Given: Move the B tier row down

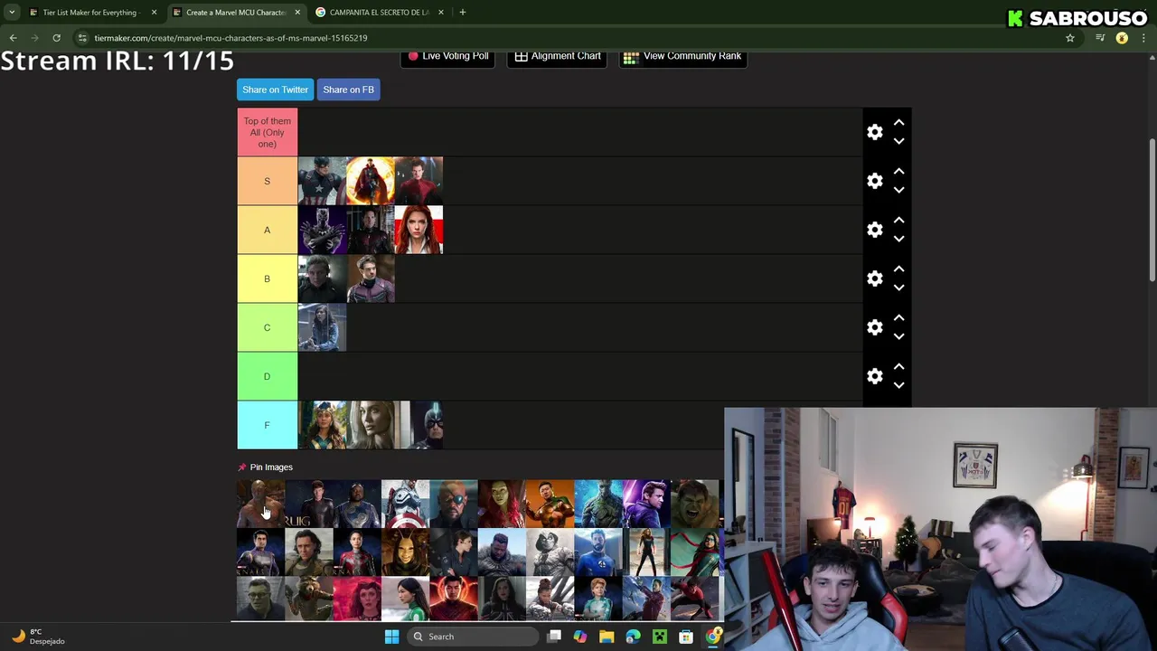Looking at the screenshot, I should coord(898,288).
